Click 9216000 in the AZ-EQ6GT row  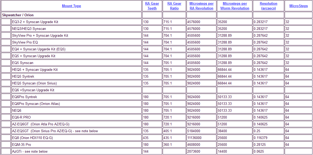click(x=194, y=124)
